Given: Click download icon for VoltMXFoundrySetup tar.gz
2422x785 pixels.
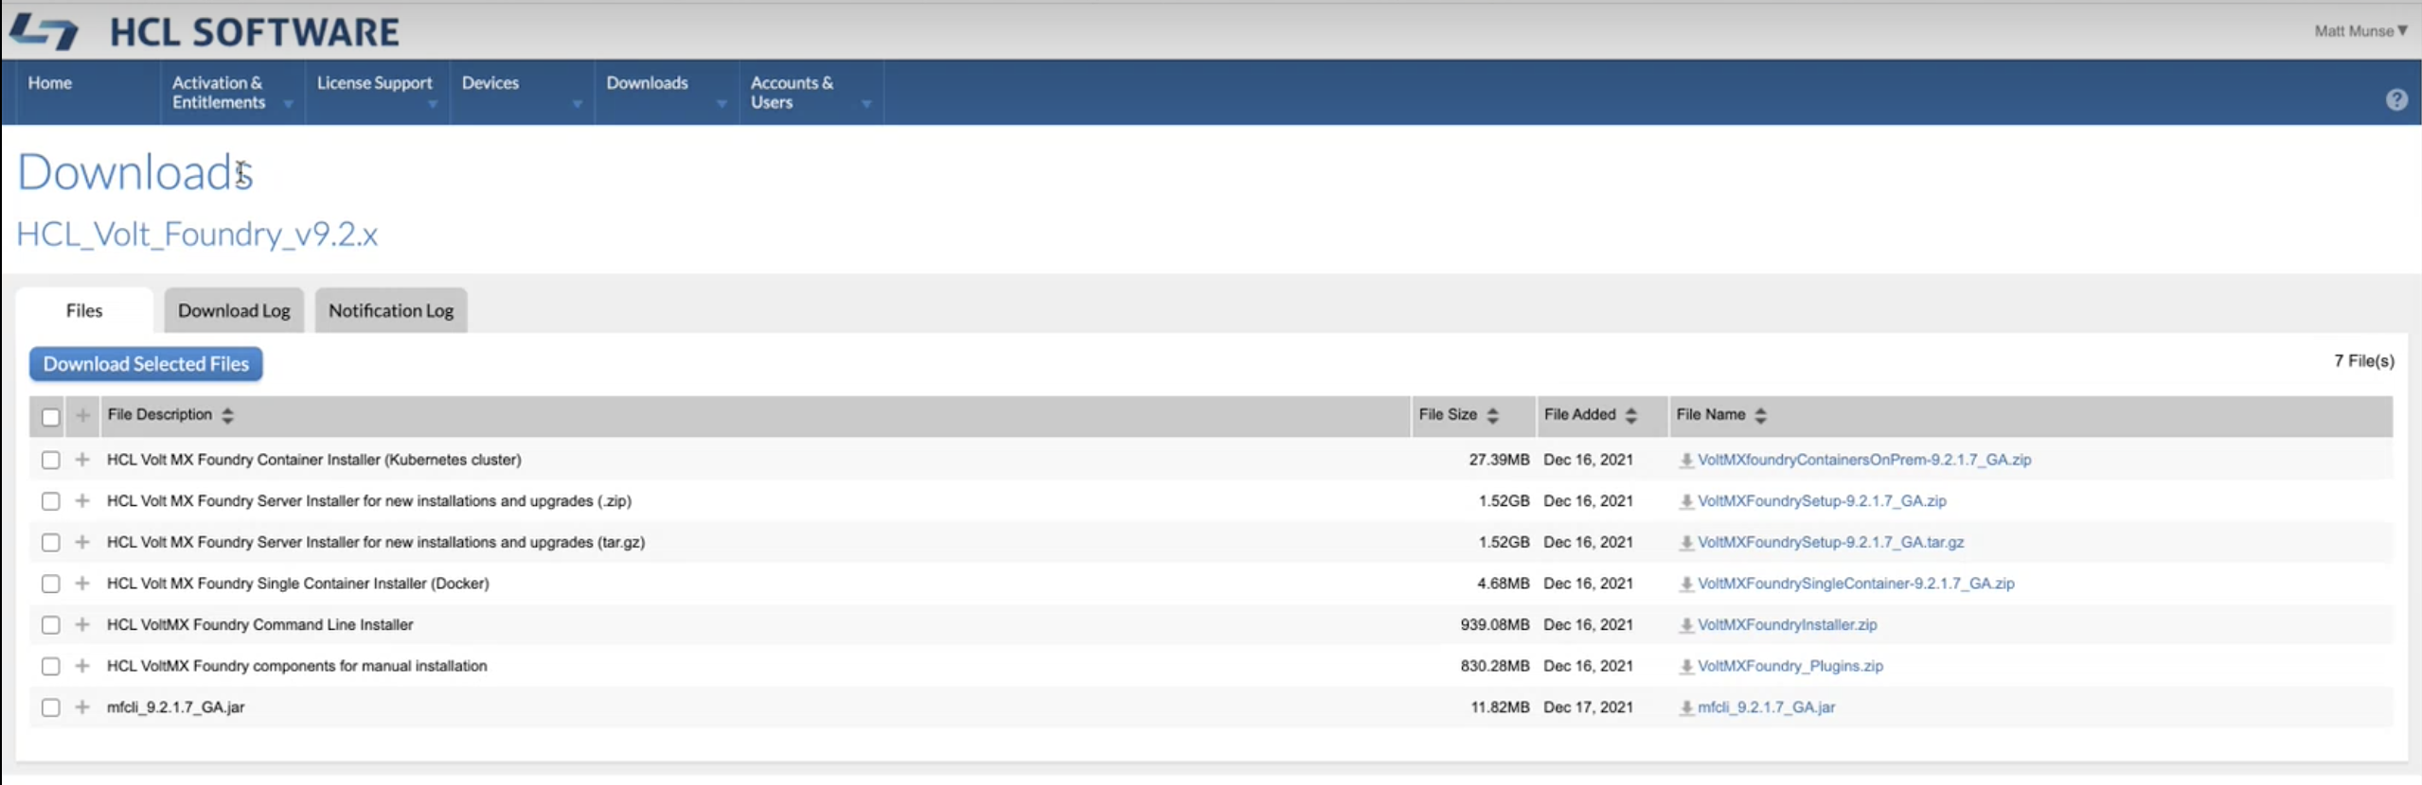Looking at the screenshot, I should (x=1686, y=543).
